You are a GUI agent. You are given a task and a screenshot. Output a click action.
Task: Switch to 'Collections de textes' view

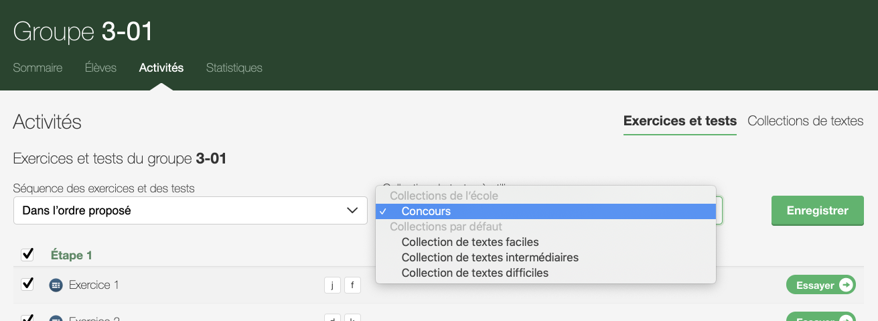[x=805, y=121]
